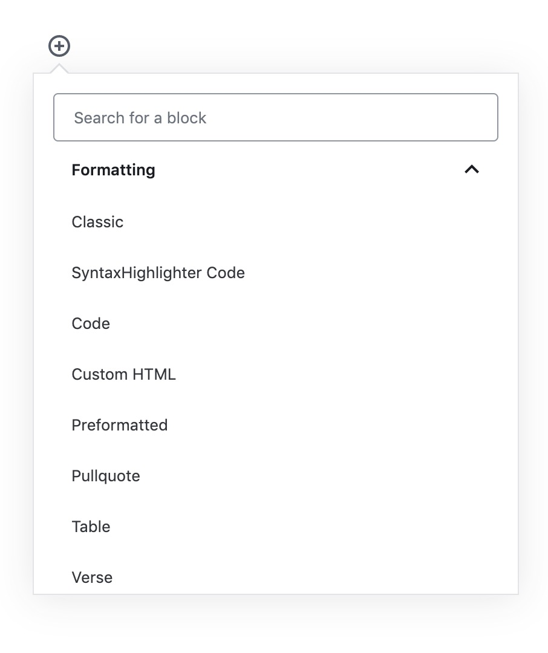This screenshot has width=548, height=653.
Task: Choose the Code block option
Action: pyautogui.click(x=91, y=323)
